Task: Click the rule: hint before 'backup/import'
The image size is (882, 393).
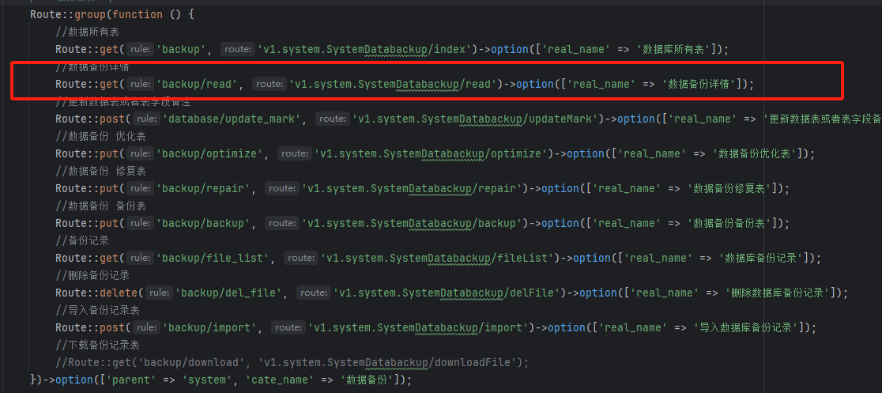Action: (146, 327)
